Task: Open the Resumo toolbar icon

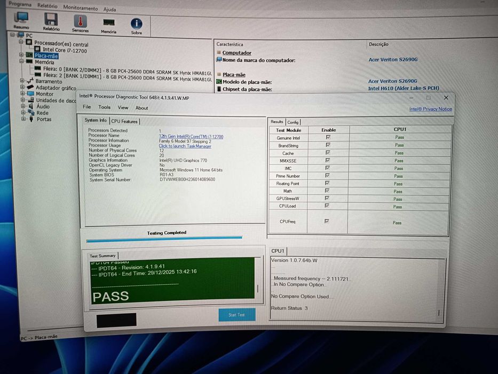Action: [21, 18]
